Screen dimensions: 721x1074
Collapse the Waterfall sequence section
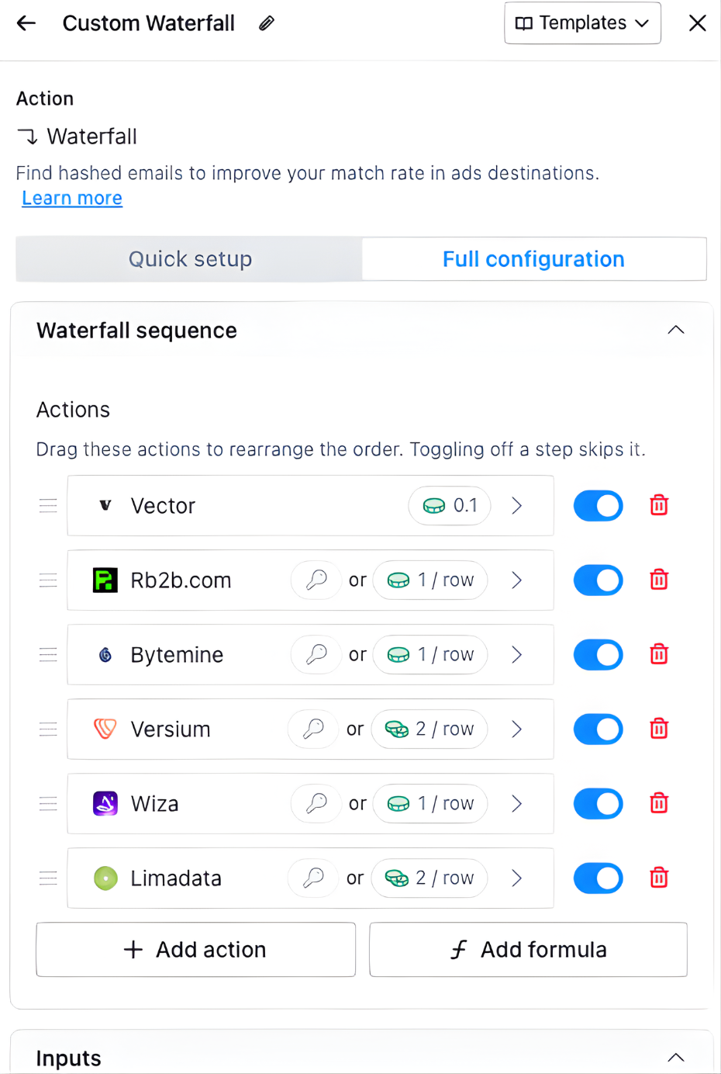pyautogui.click(x=676, y=331)
